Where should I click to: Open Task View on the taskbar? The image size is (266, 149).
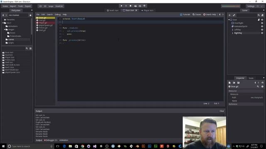(58, 146)
